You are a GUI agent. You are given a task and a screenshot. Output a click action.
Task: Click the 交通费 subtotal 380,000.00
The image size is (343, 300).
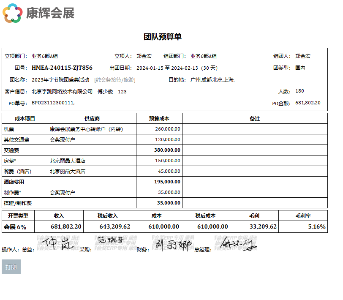click(x=167, y=150)
